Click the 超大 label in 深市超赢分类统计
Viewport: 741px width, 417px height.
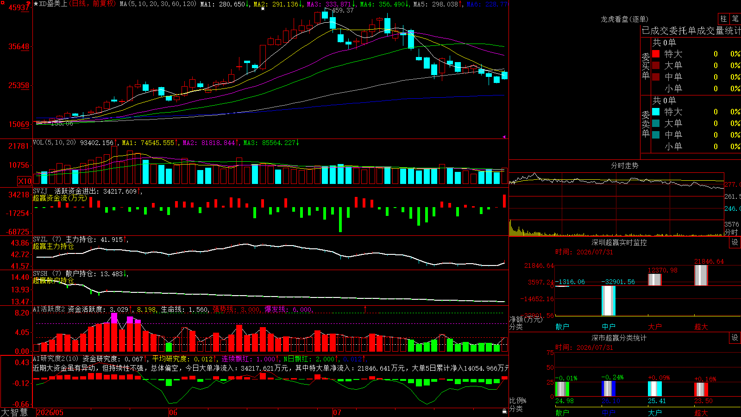pyautogui.click(x=701, y=412)
